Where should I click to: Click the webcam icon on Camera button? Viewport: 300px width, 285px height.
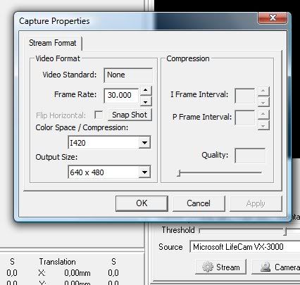pos(265,267)
